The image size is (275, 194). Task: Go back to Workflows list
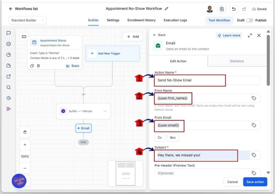coord(23,9)
